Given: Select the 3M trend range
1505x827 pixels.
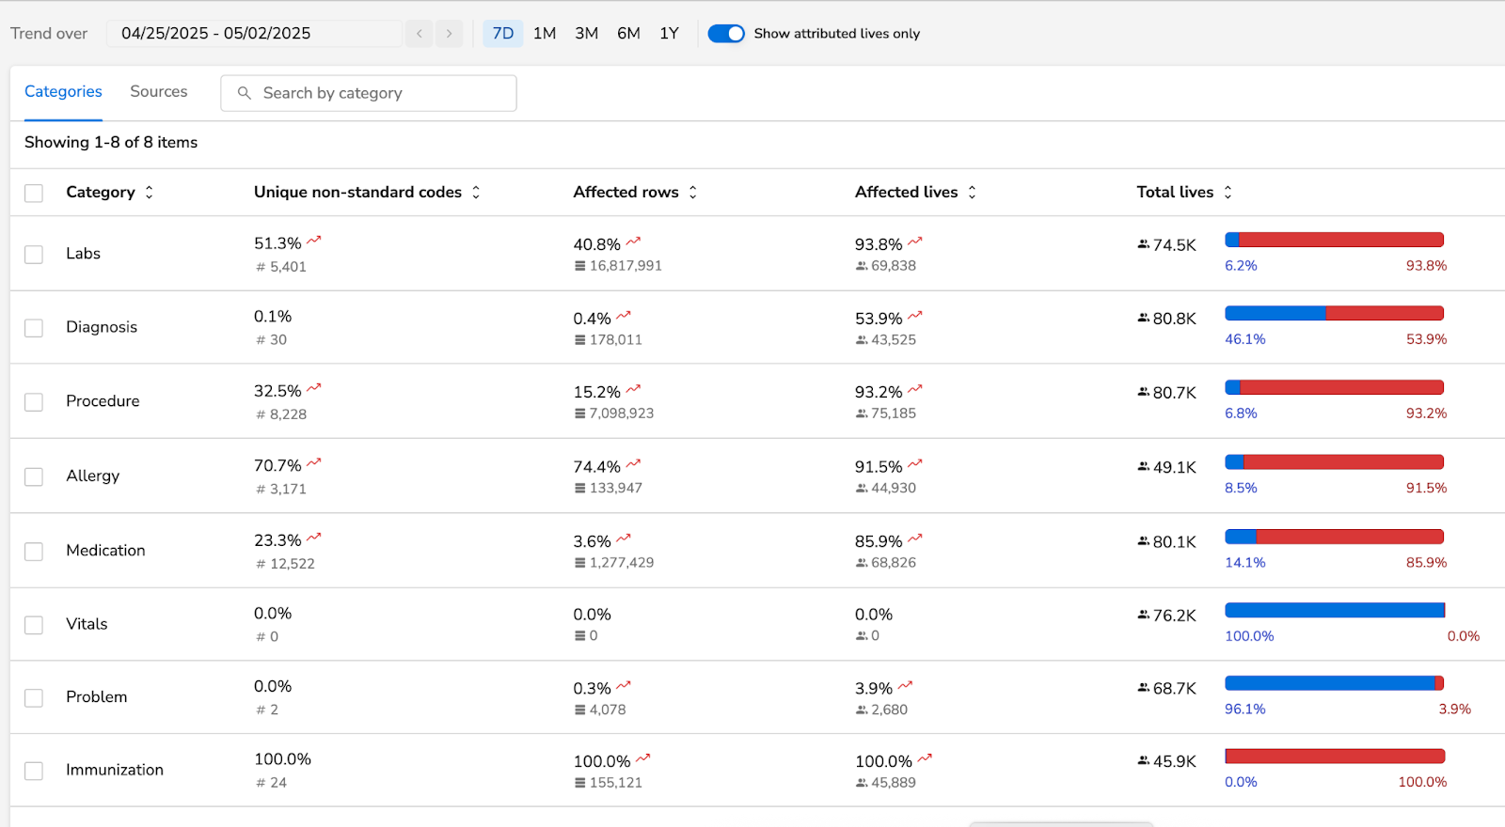Looking at the screenshot, I should [587, 34].
